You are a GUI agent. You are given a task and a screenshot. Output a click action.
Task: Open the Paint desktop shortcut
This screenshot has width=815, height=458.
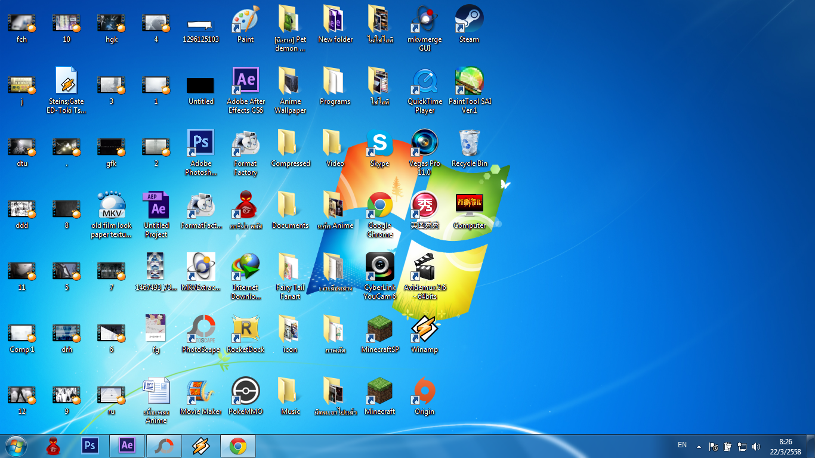tap(245, 24)
